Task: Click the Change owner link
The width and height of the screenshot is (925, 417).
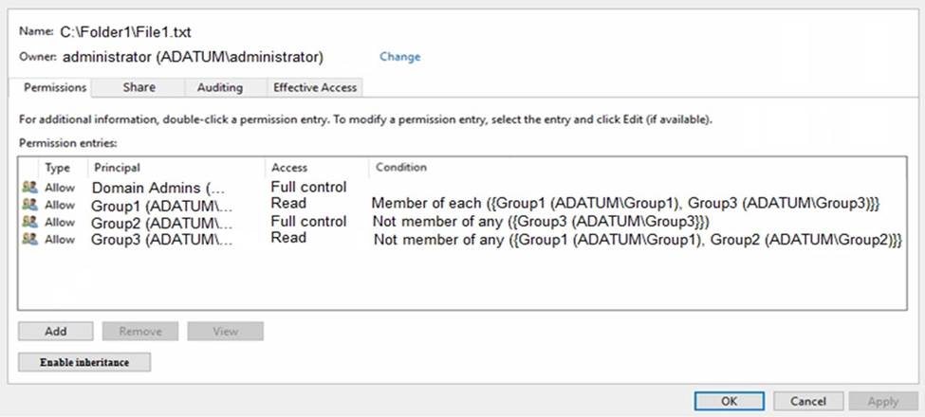Action: (x=399, y=57)
